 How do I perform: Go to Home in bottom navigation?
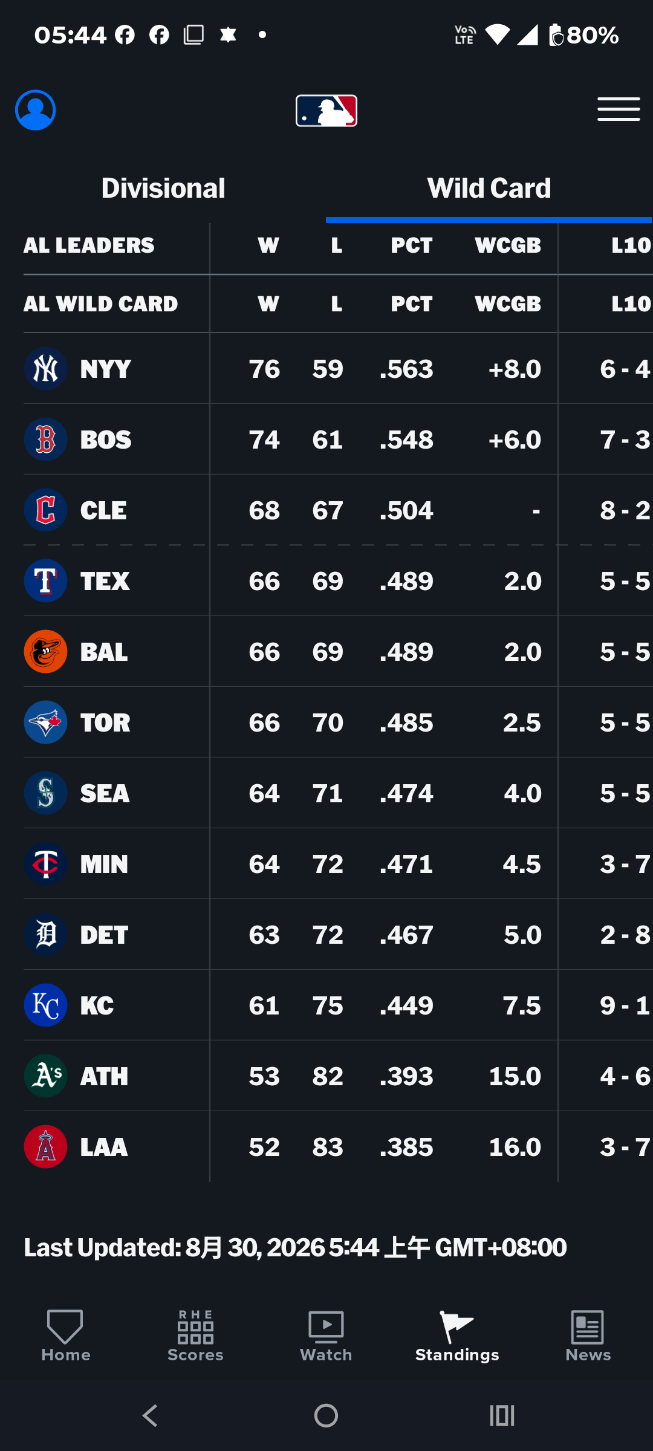pyautogui.click(x=65, y=1336)
